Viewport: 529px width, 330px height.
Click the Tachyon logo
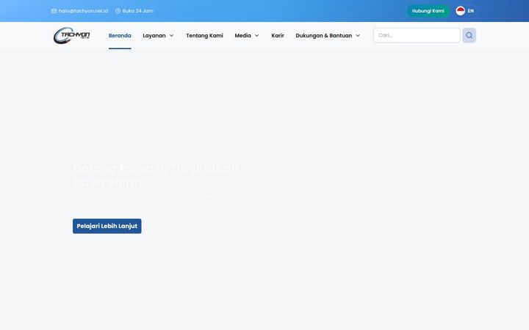coord(71,35)
